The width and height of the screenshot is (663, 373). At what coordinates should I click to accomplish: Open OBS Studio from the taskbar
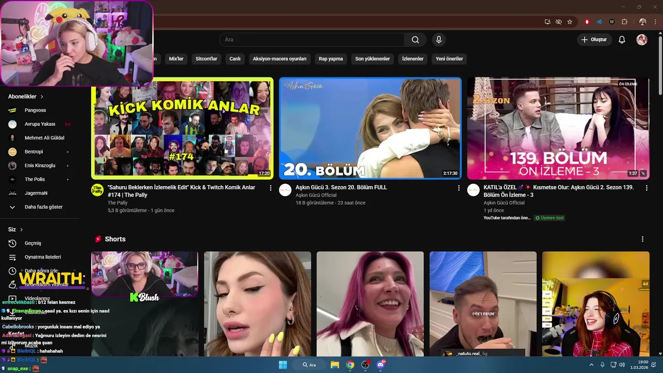pyautogui.click(x=366, y=365)
